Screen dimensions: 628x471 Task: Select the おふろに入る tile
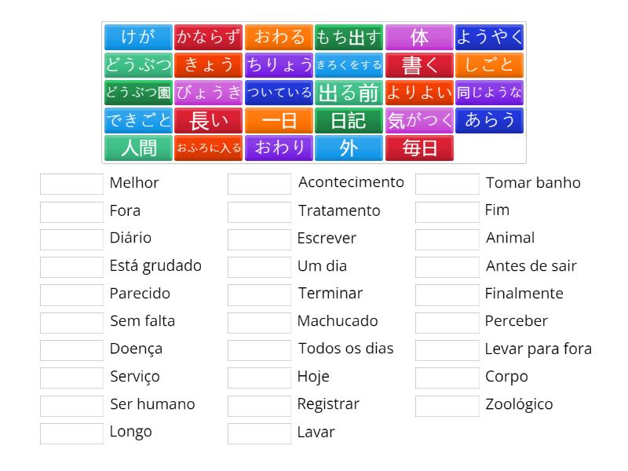click(x=208, y=148)
